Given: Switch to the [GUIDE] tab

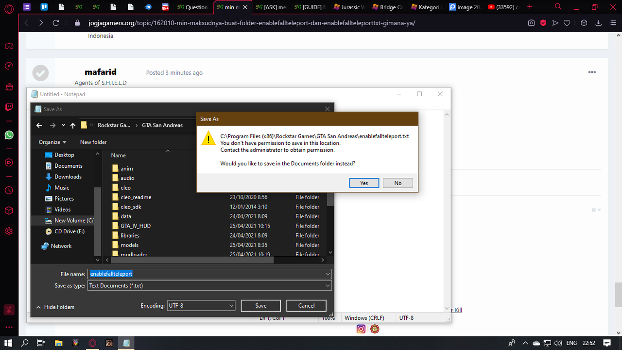Looking at the screenshot, I should point(311,7).
